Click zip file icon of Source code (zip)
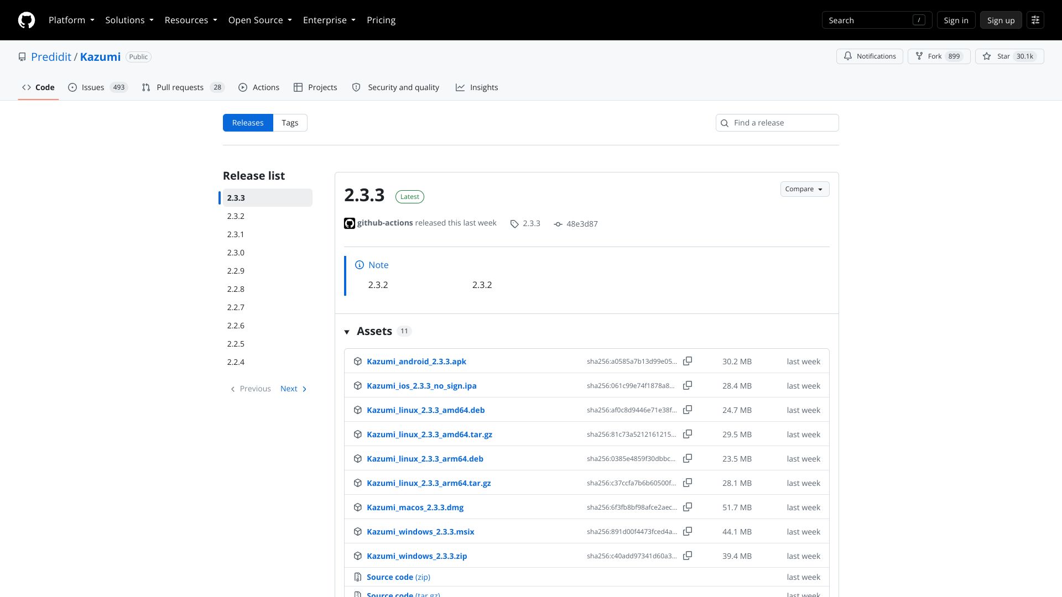Image resolution: width=1062 pixels, height=597 pixels. click(x=358, y=577)
